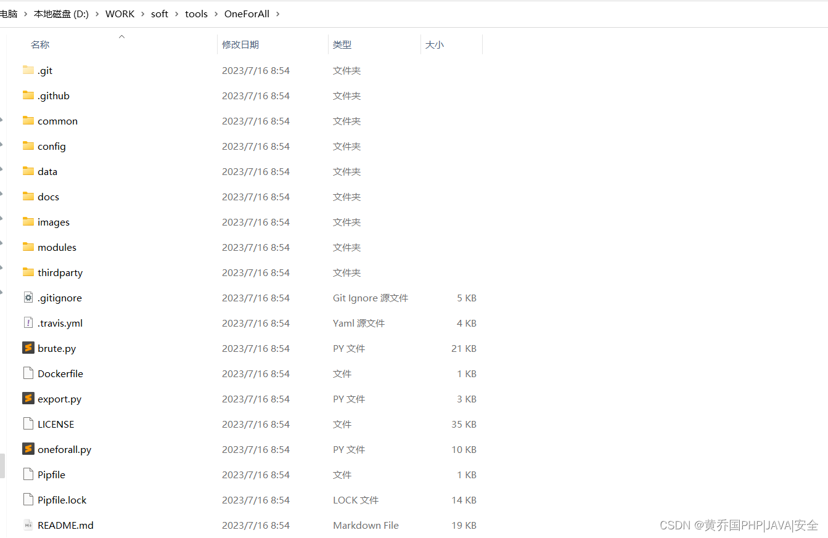Click the Dockerfile blank file icon
828x538 pixels.
28,373
